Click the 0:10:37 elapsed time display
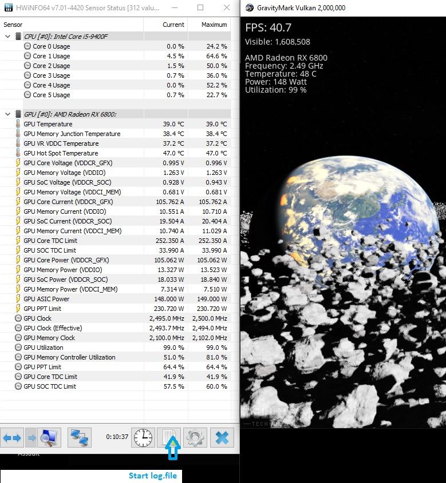The image size is (446, 483). point(117,437)
